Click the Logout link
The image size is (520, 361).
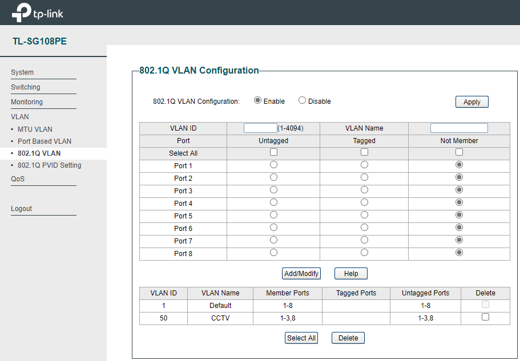click(21, 209)
